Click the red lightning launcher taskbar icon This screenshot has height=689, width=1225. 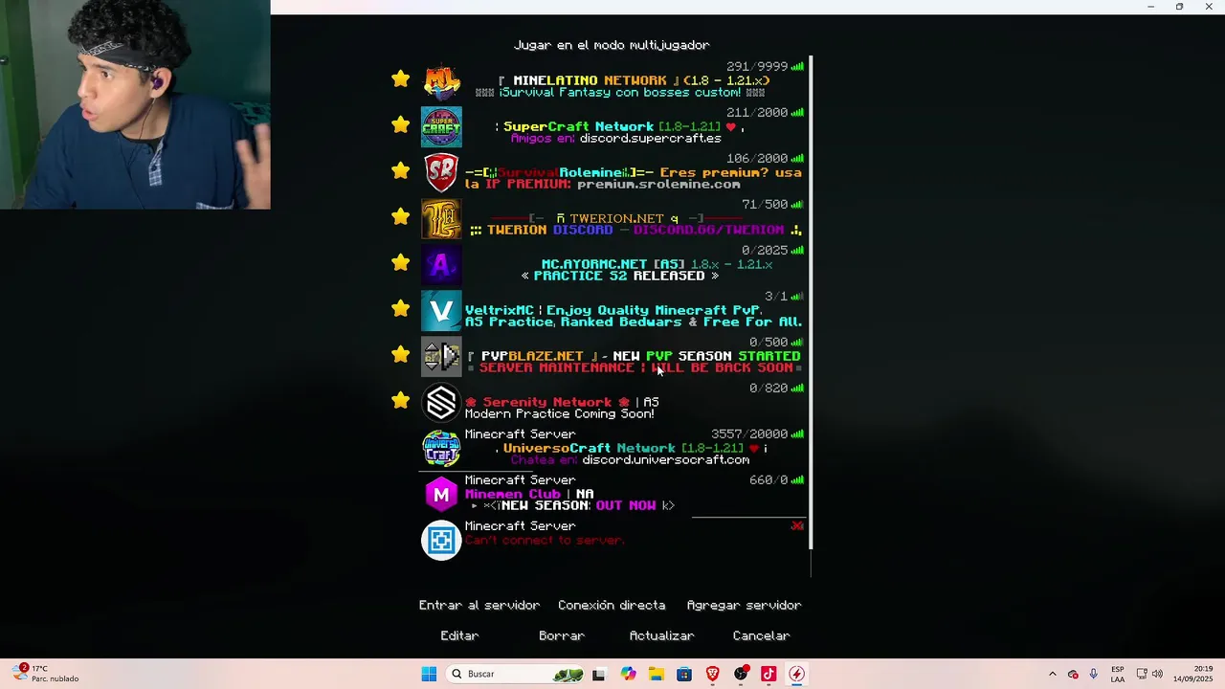click(796, 674)
